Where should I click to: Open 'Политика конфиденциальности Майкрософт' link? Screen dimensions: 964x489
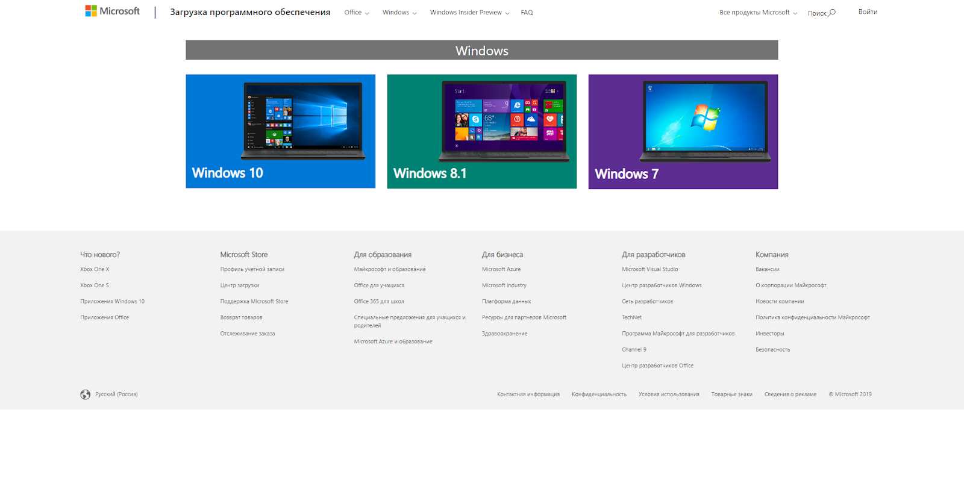(x=813, y=317)
